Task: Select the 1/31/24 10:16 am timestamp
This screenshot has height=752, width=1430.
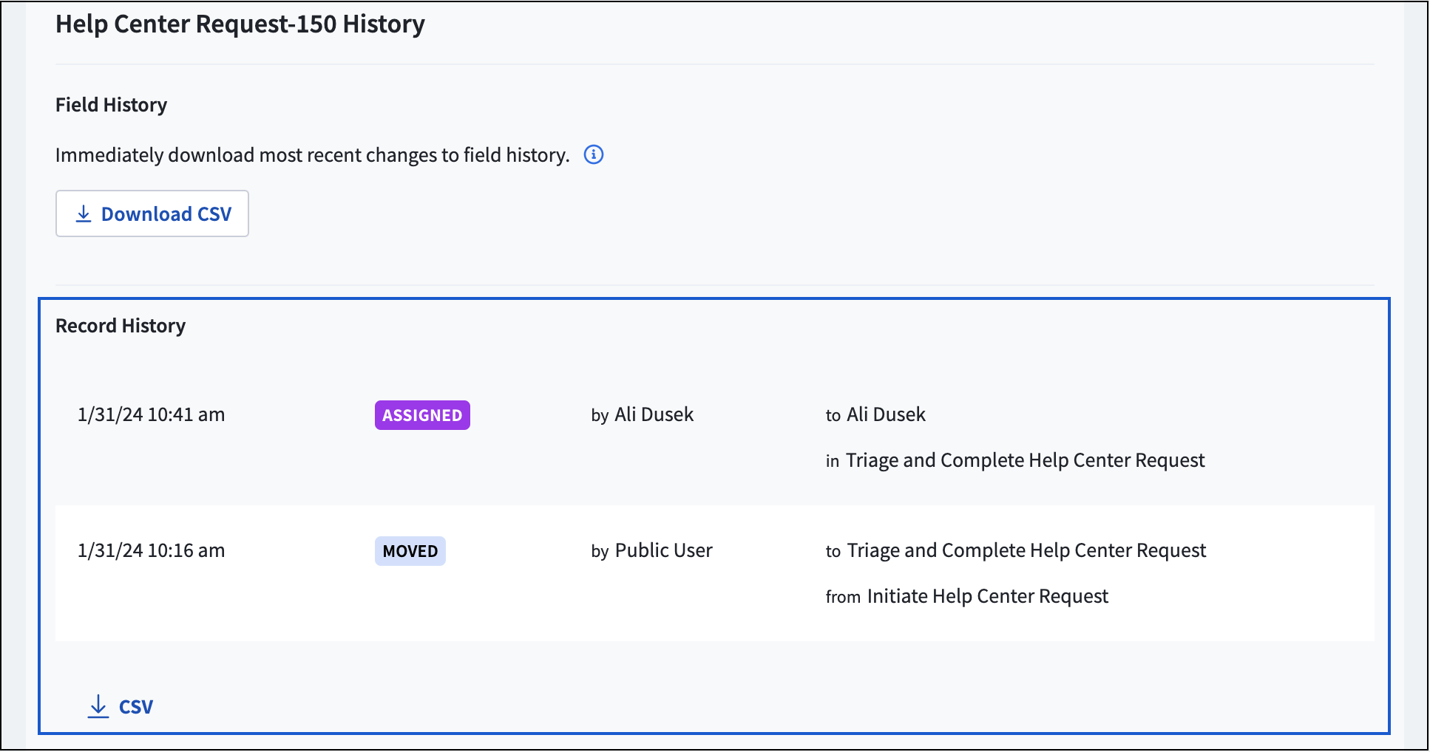Action: click(152, 550)
